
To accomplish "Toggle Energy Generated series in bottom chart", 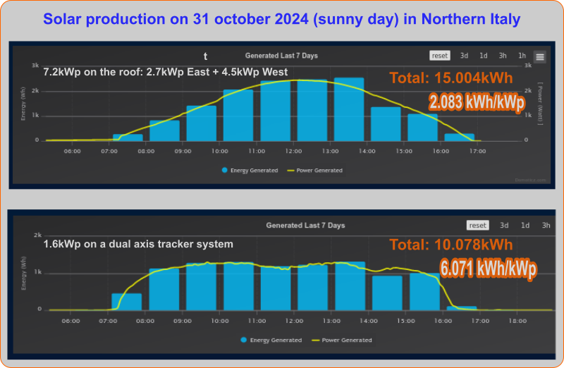I will pyautogui.click(x=271, y=340).
